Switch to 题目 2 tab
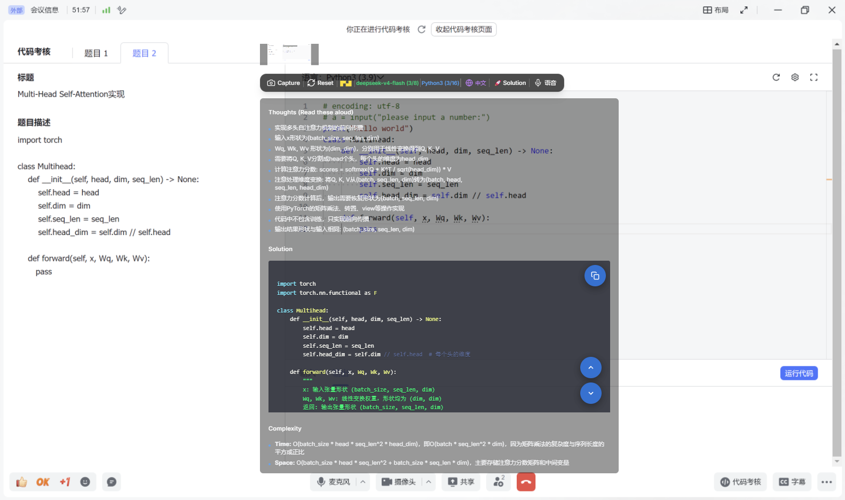This screenshot has width=845, height=500. tap(144, 53)
